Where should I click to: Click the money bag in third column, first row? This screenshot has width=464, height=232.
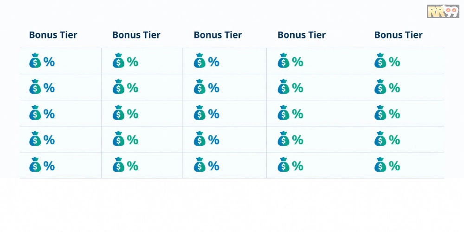coord(200,61)
